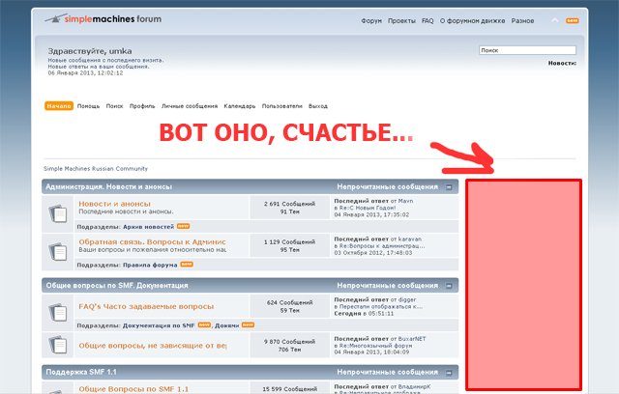Click board icon next to Общие вопросы, не зависящие
The image size is (619, 394).
(x=58, y=345)
